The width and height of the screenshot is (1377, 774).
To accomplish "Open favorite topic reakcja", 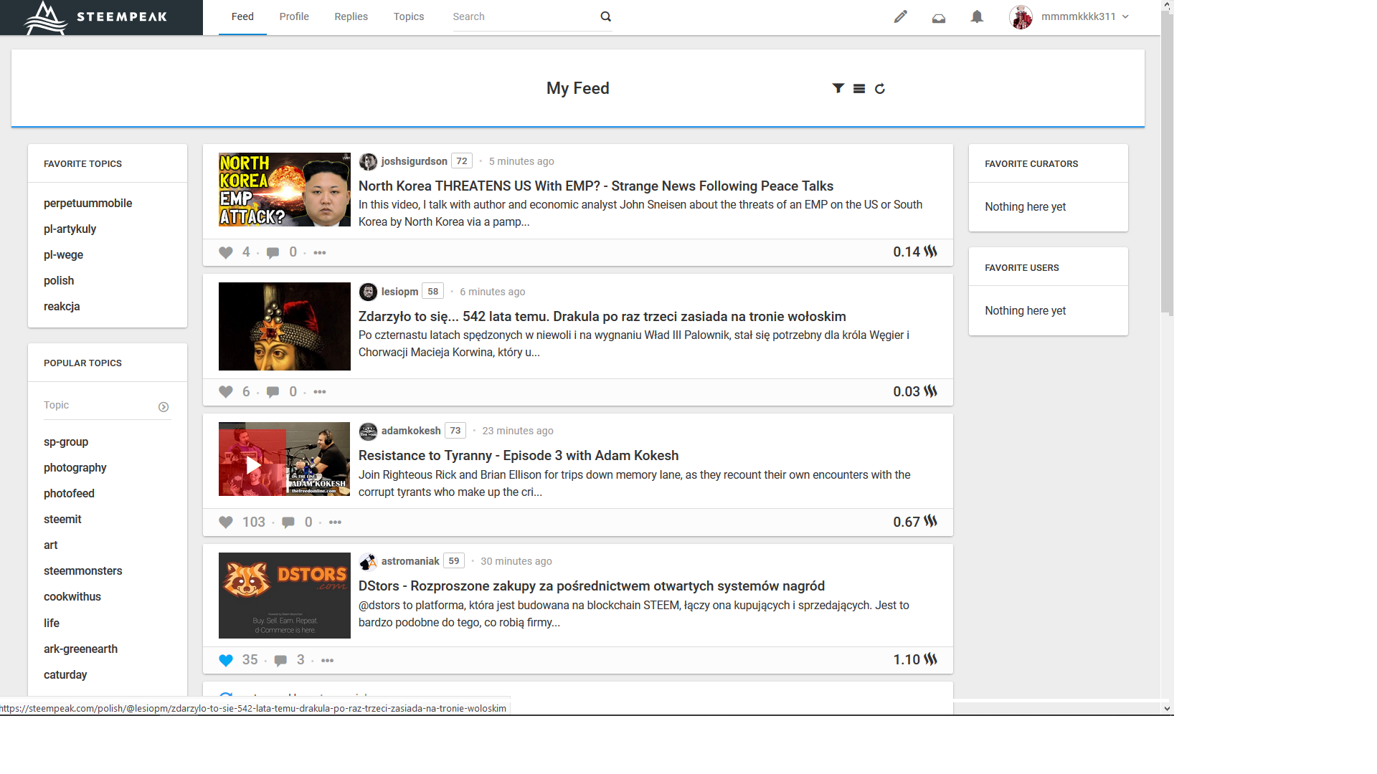I will click(x=62, y=306).
